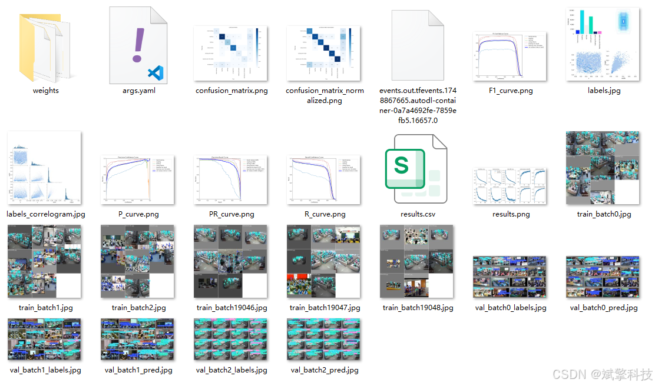Select the train_batch19047.jpg thumbnail

pyautogui.click(x=325, y=261)
